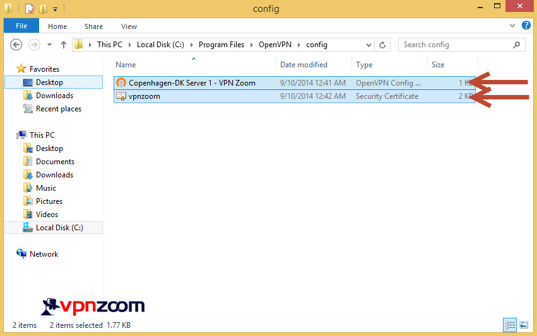Viewport: 537px width, 336px height.
Task: Click the Search config input field
Action: pos(462,45)
